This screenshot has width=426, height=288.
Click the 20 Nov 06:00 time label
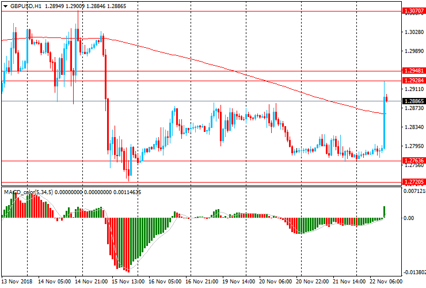click(x=276, y=282)
